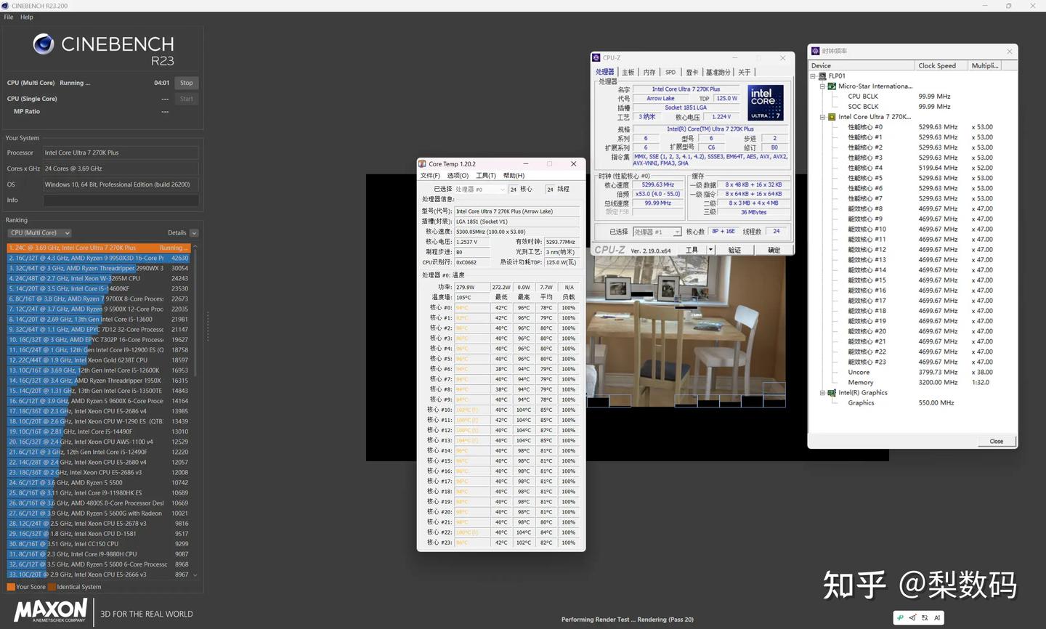
Task: Select the ranking row for Core i5-14600KF
Action: [99, 288]
